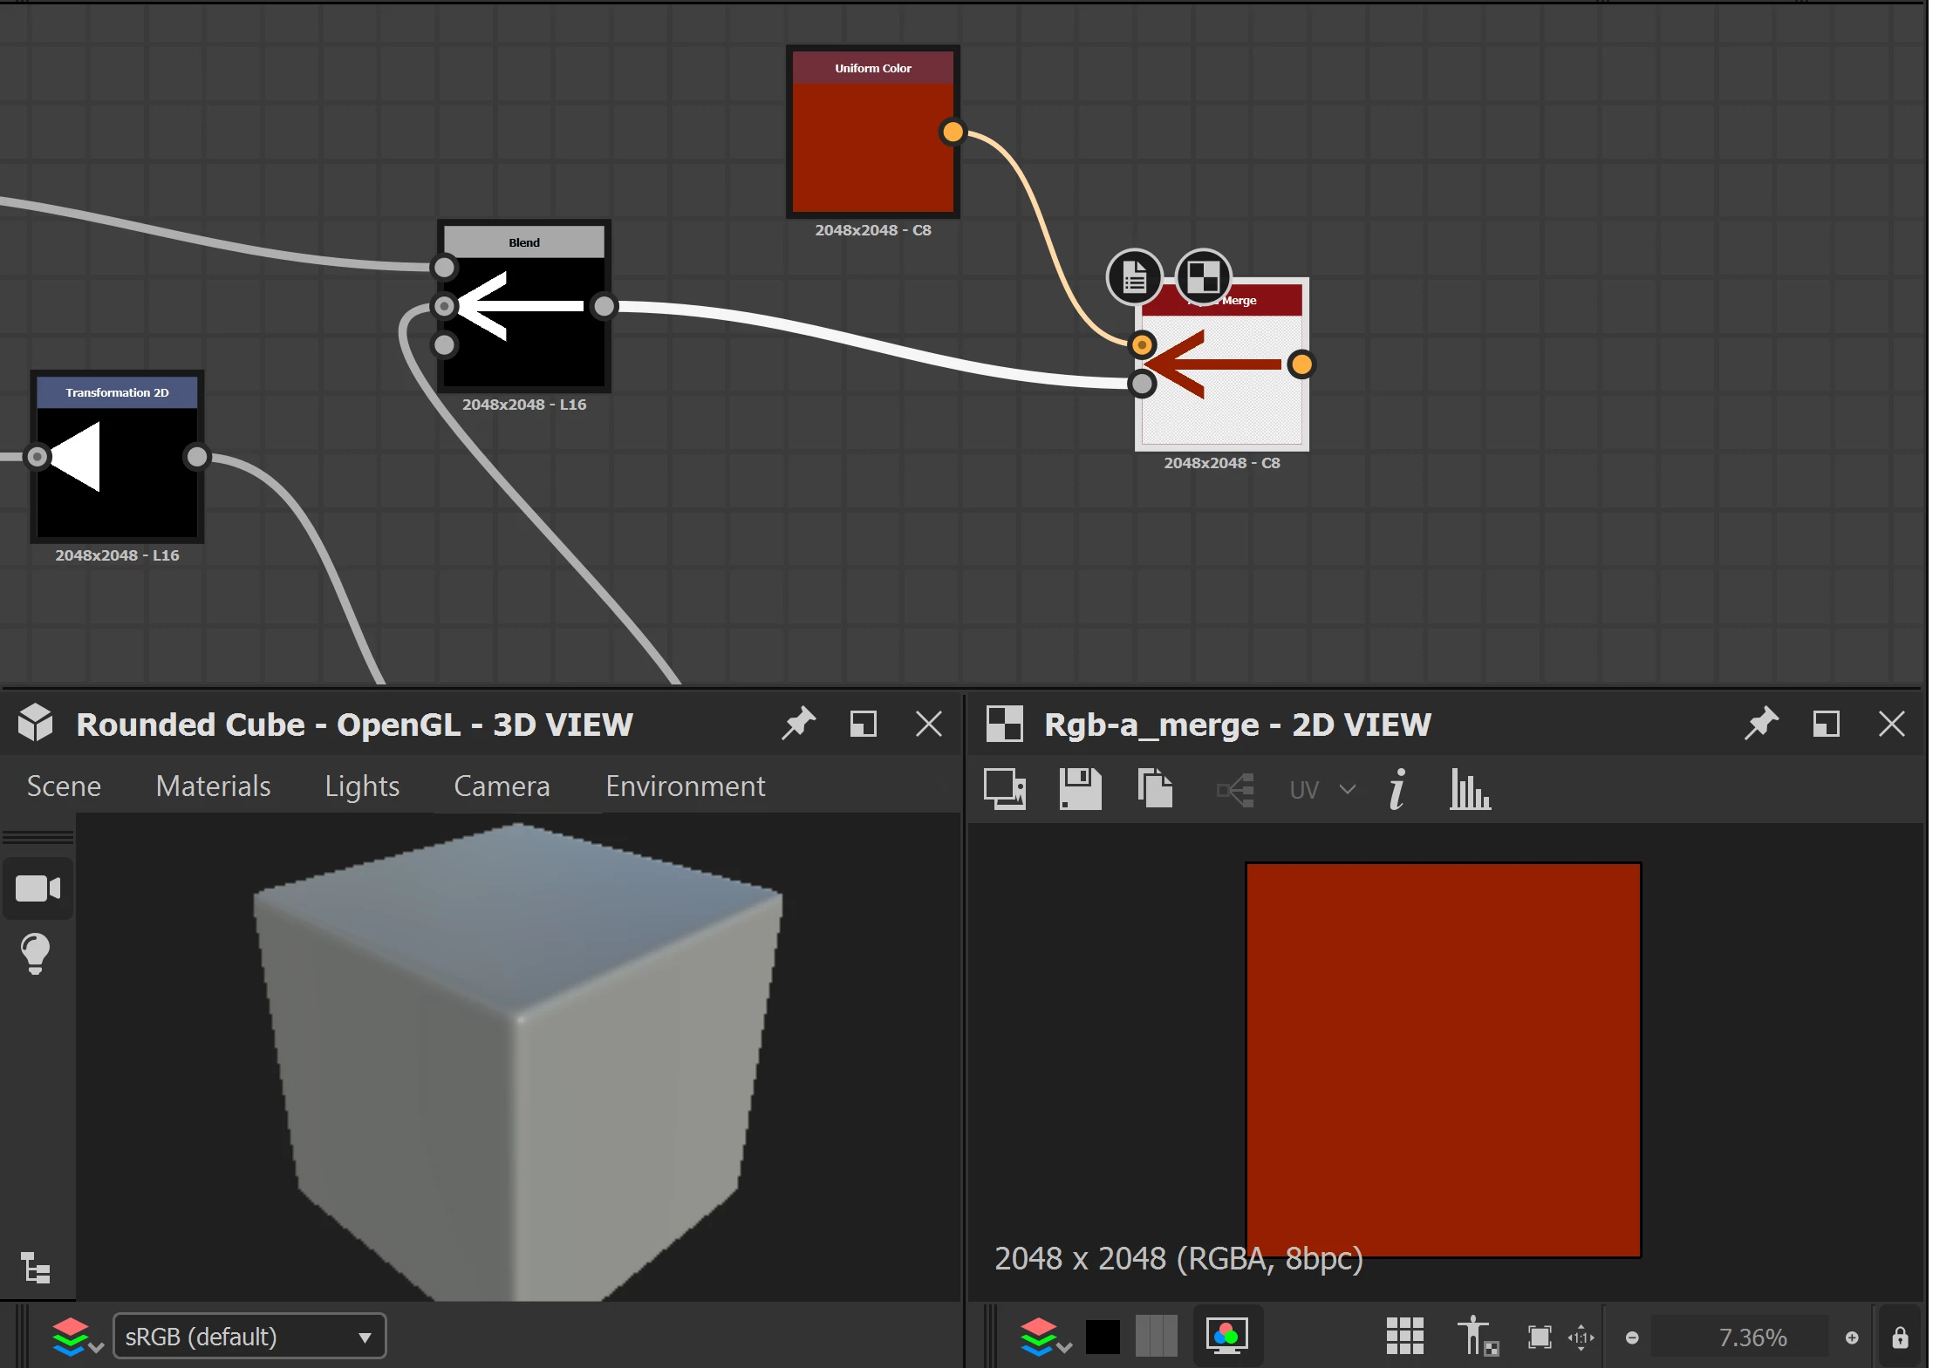
Task: Click the light bulb icon in 3D view
Action: tap(35, 953)
